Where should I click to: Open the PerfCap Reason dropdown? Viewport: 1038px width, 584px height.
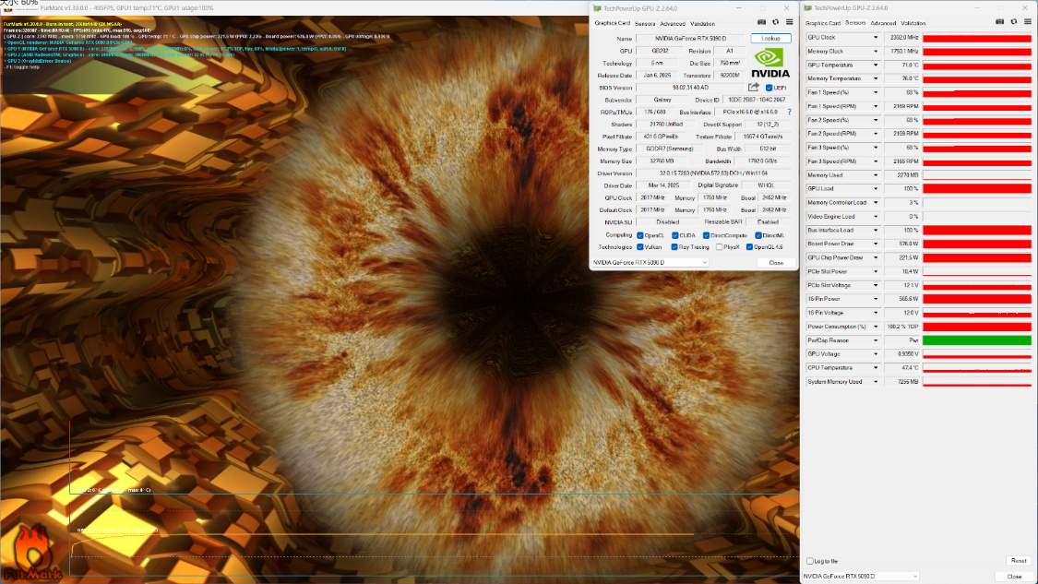(x=876, y=340)
